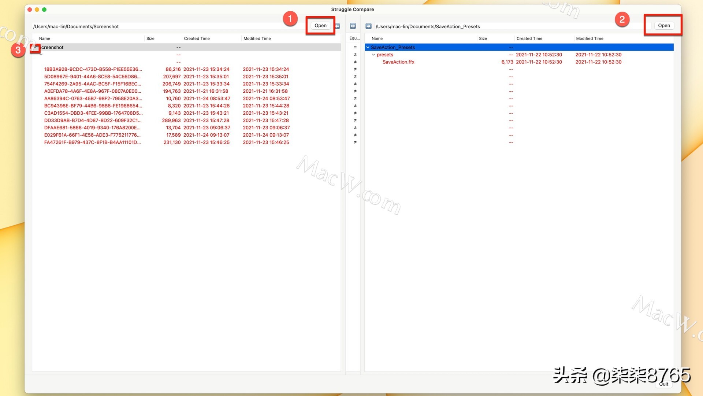Click the left panel Open button
This screenshot has height=396, width=703.
tap(320, 25)
